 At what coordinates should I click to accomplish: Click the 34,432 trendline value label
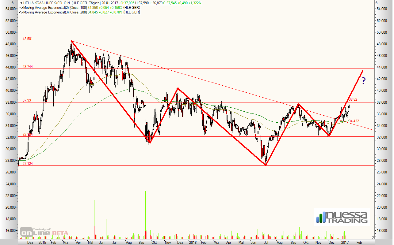click(x=354, y=121)
